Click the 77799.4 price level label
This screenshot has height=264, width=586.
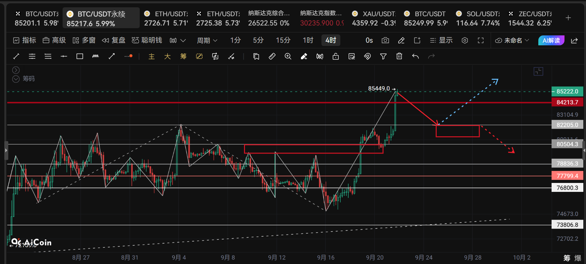click(567, 176)
